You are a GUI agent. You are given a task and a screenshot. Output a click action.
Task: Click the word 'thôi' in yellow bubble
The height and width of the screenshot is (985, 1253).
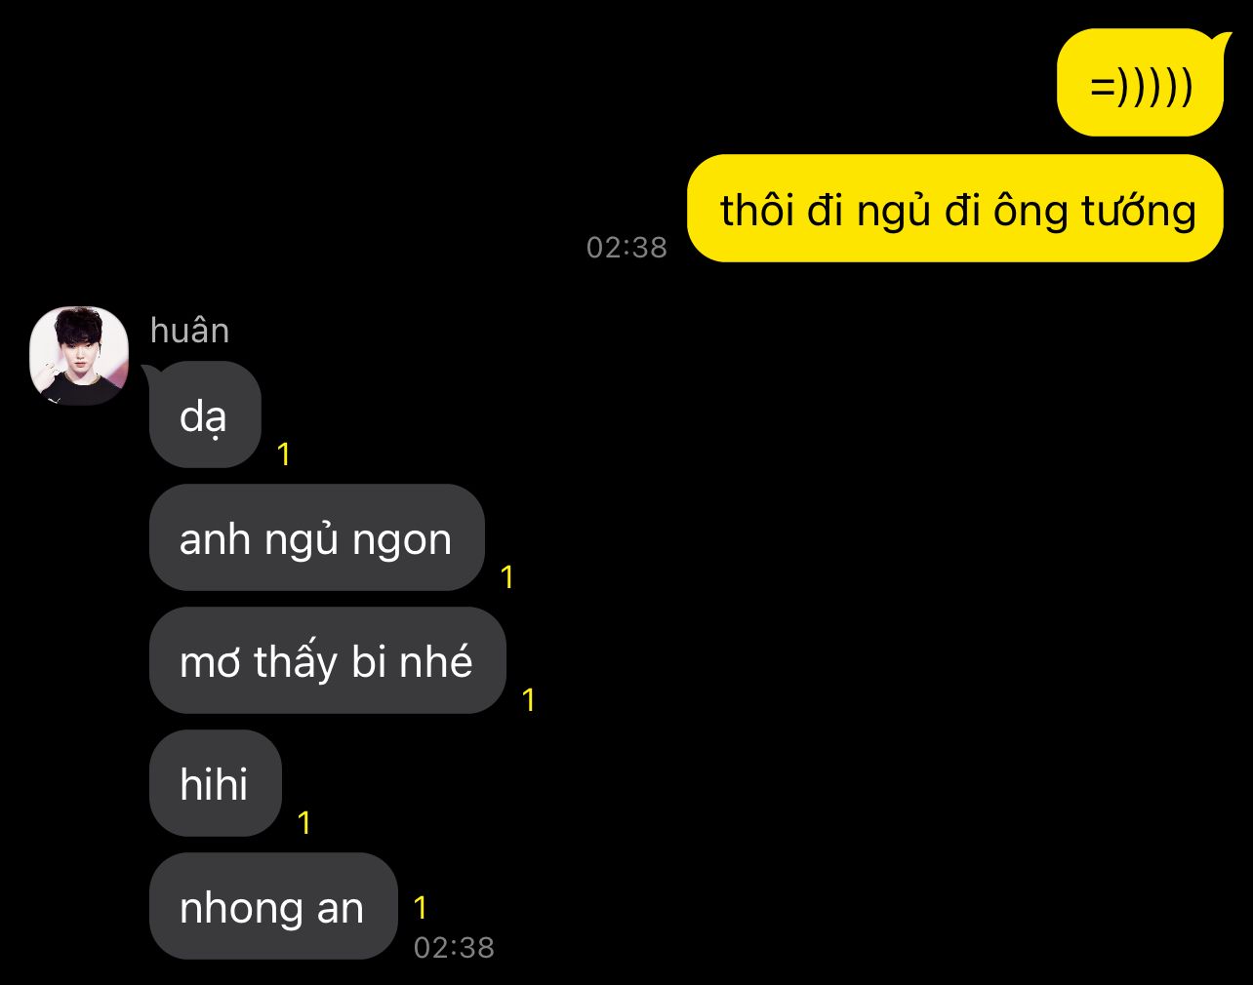point(757,211)
